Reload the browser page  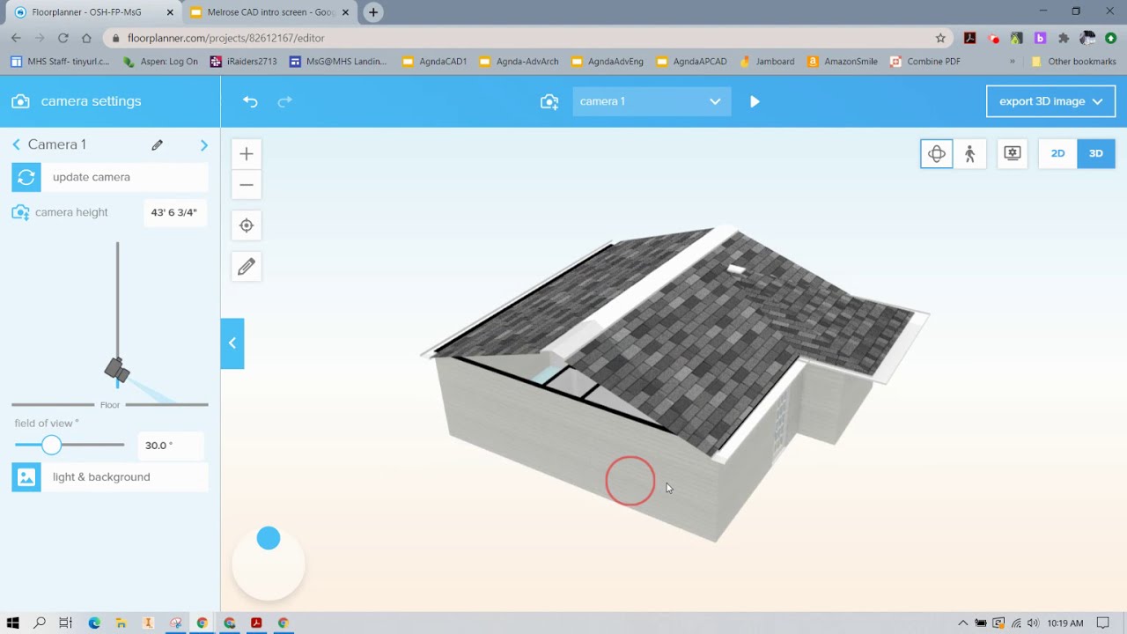[x=63, y=38]
